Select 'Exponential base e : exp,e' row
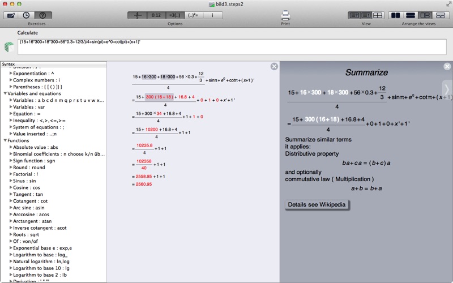The width and height of the screenshot is (453, 283). [x=53, y=248]
